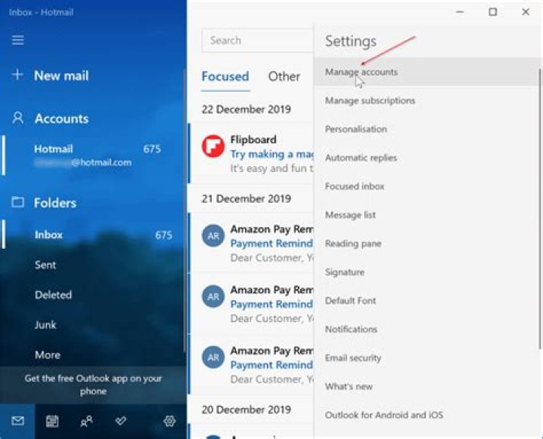
Task: Click the Get the free Outlook app link
Action: (93, 385)
